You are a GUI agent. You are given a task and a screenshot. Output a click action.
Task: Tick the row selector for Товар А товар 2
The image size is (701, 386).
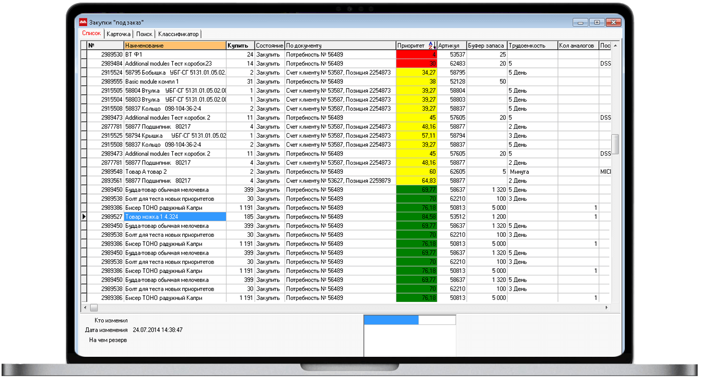click(x=84, y=172)
